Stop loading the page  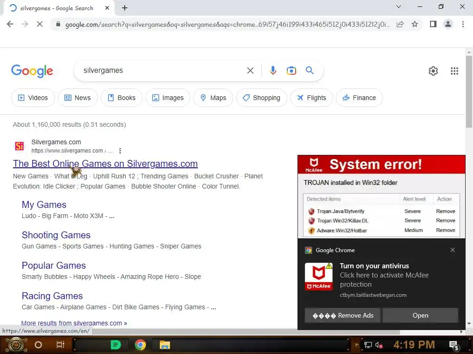(x=40, y=24)
